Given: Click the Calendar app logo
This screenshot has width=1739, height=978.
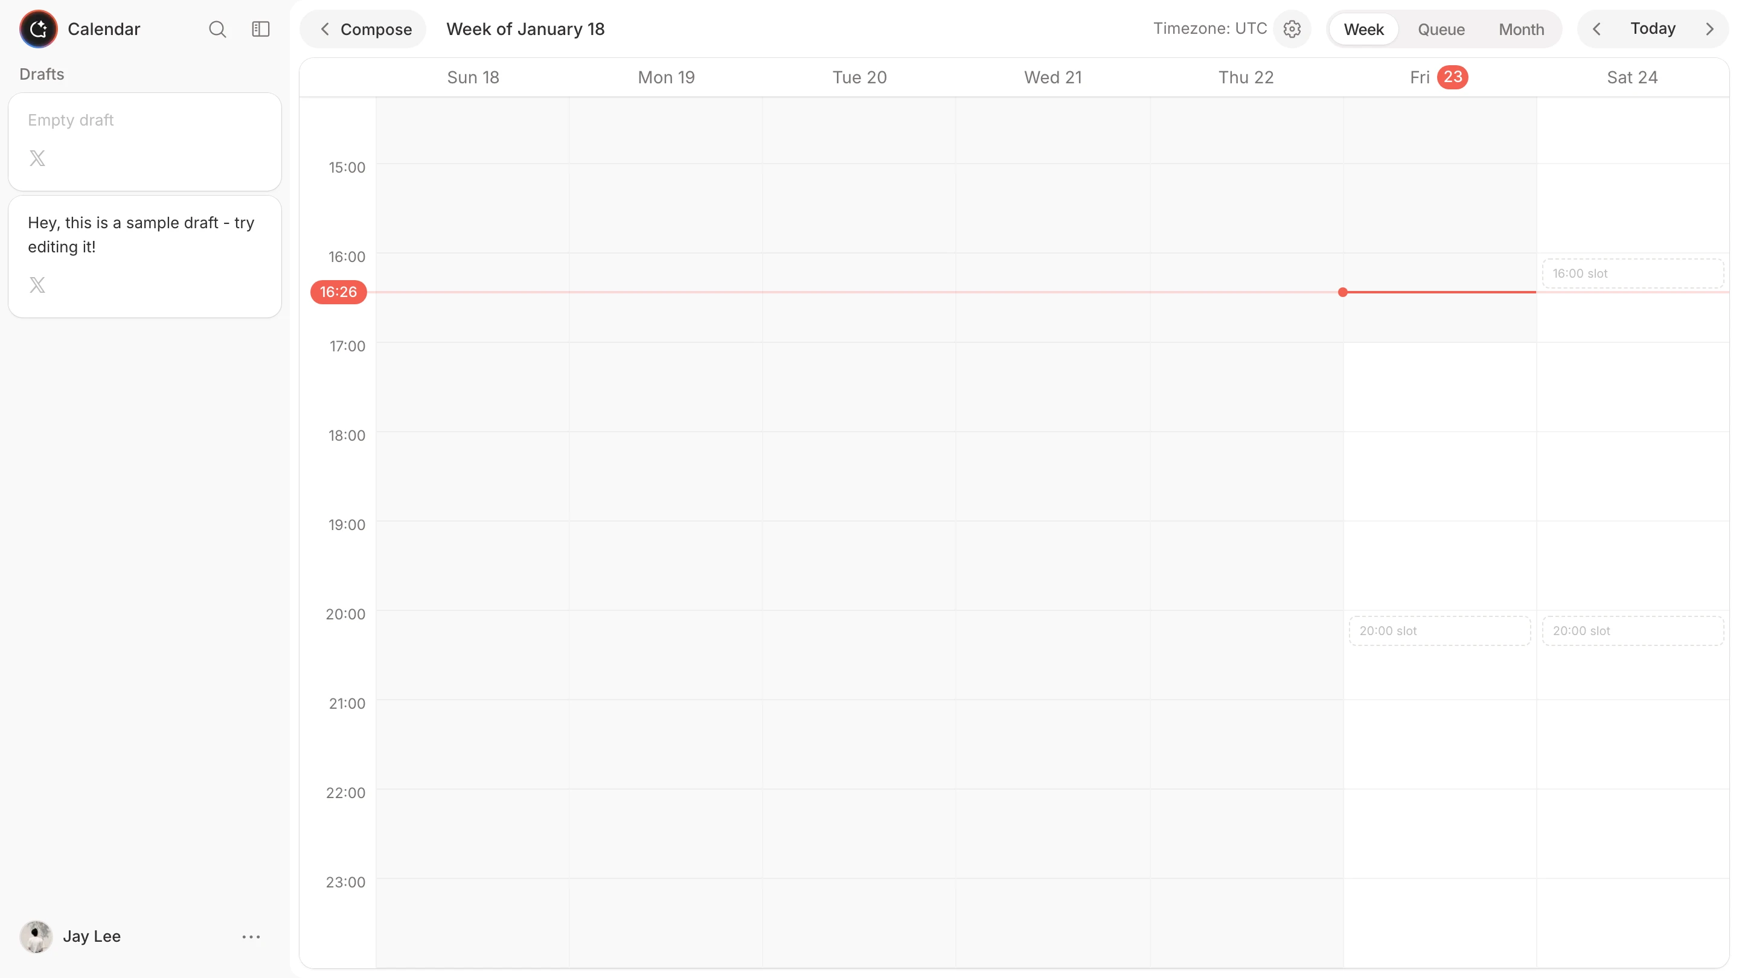Looking at the screenshot, I should coord(39,29).
